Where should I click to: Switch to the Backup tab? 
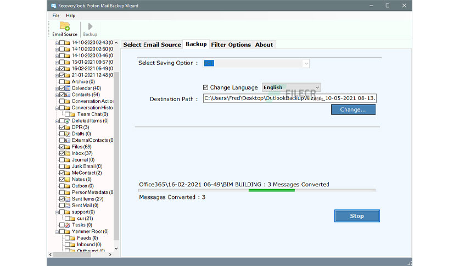(196, 44)
